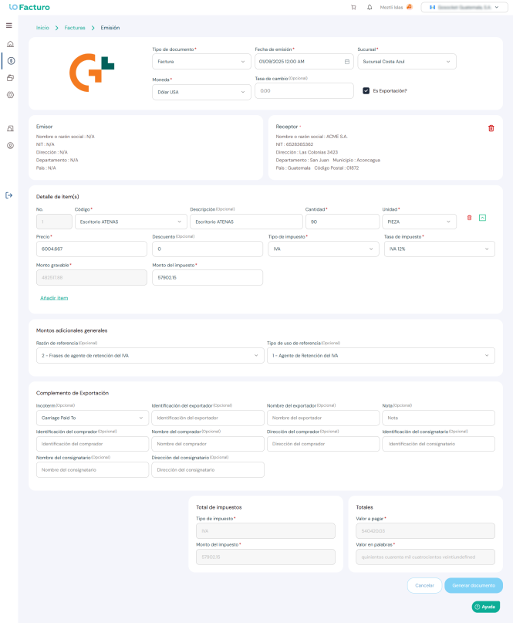Click the Cancelar button
The height and width of the screenshot is (623, 513).
(x=424, y=585)
